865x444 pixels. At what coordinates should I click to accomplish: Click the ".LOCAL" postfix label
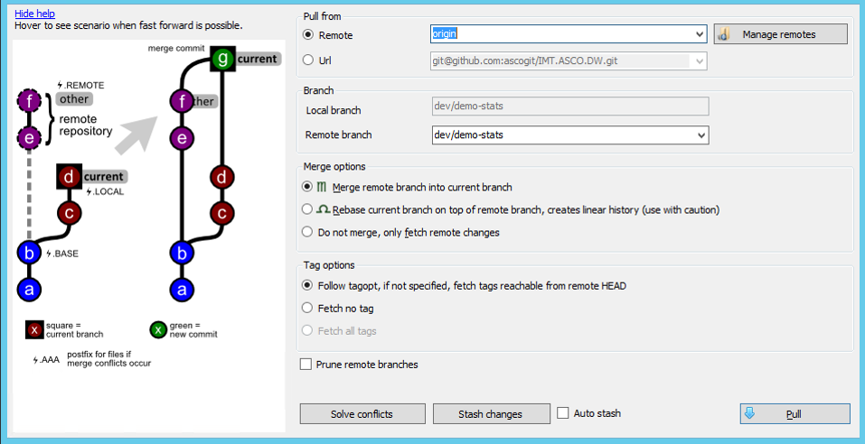click(x=105, y=191)
